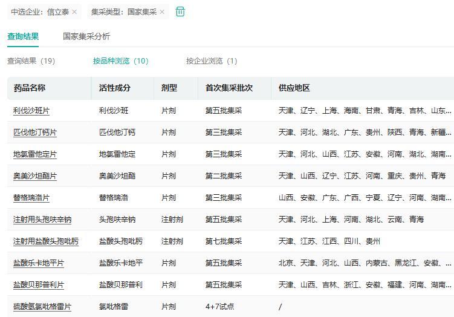Open the 硫酸氢氯吡格雷片 drug link
Viewport: 454px width, 317px height.
(42, 306)
